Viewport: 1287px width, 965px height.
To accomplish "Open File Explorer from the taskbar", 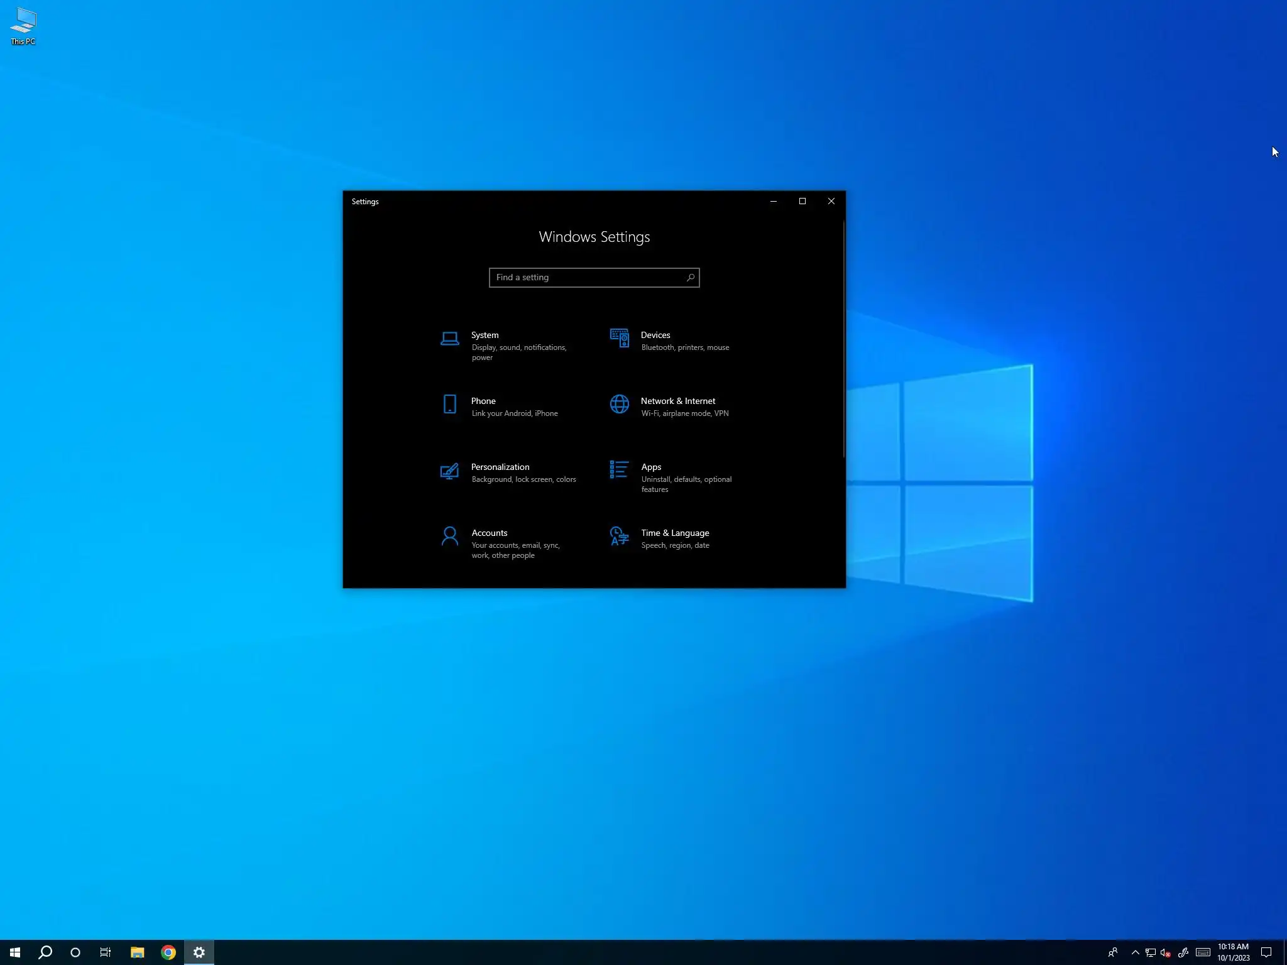I will point(137,952).
